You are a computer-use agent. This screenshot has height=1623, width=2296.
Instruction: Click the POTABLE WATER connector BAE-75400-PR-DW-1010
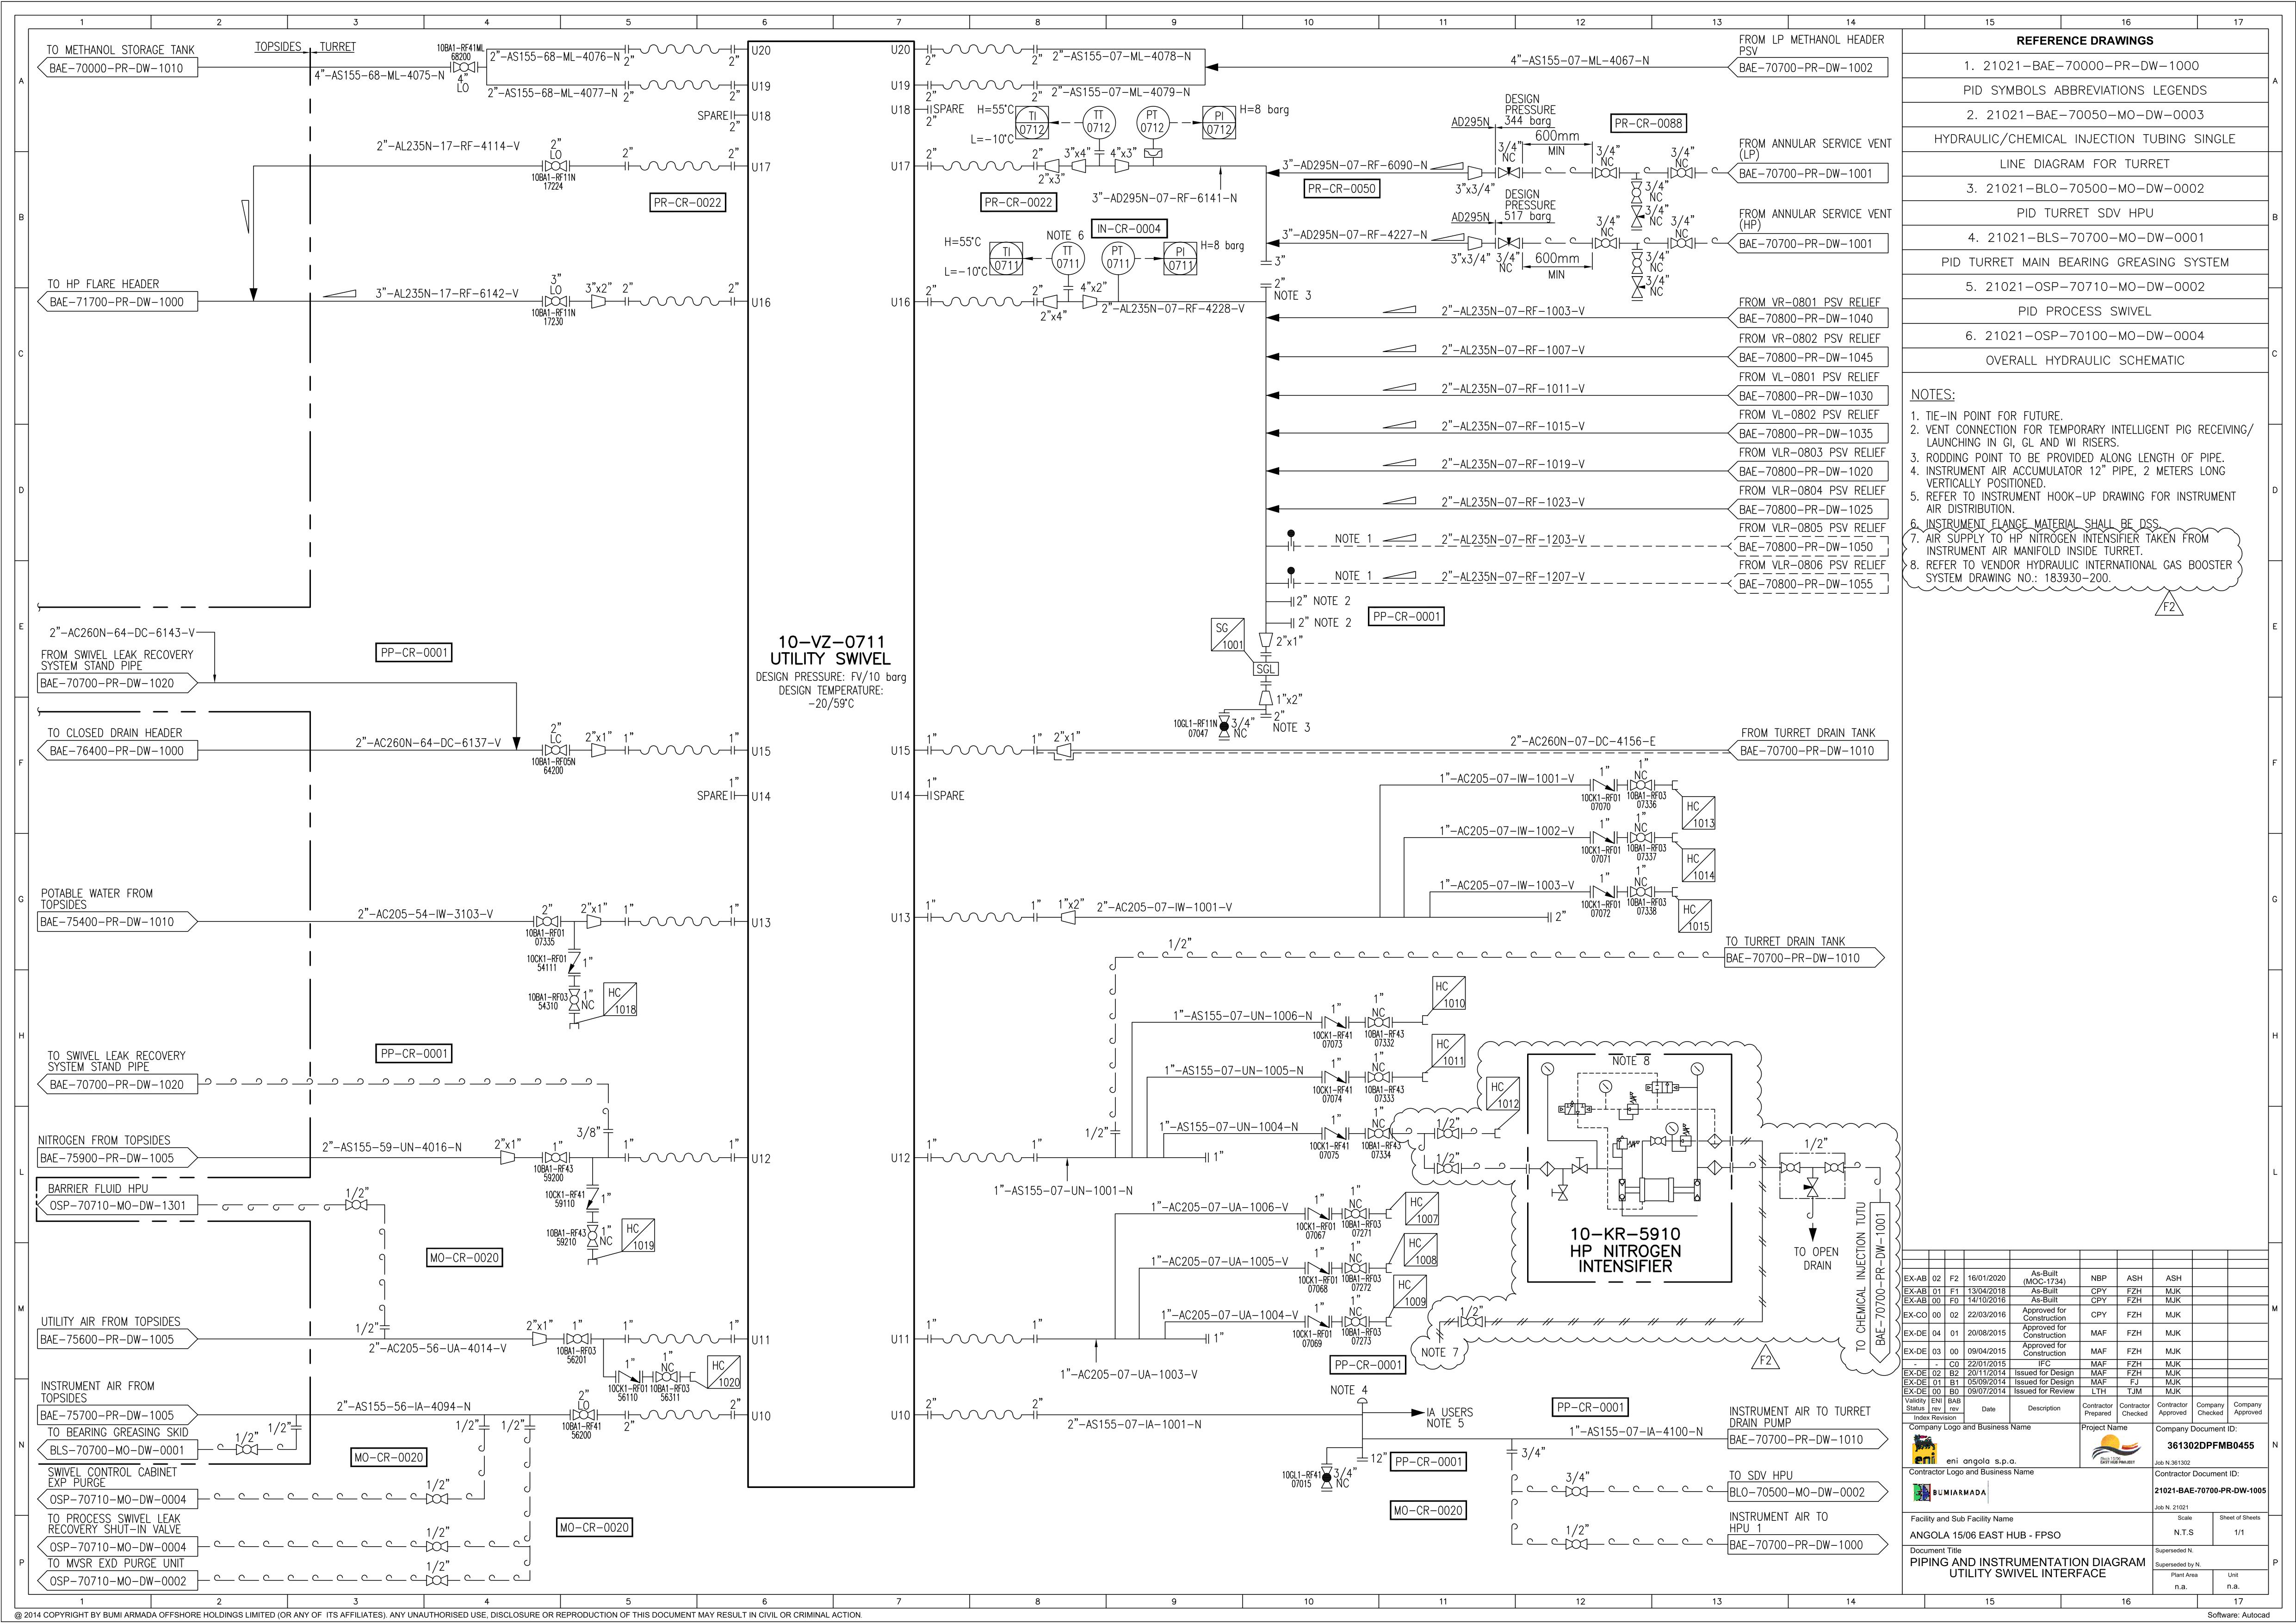(x=118, y=922)
